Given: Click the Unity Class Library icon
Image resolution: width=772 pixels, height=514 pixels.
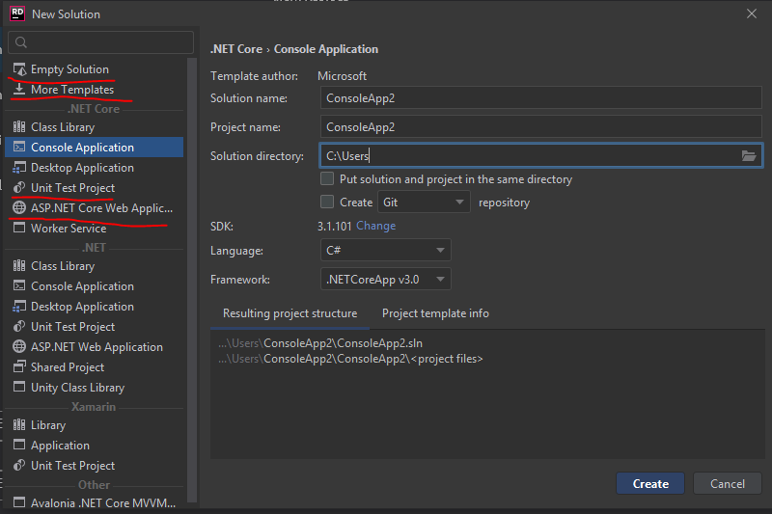Looking at the screenshot, I should 18,388.
